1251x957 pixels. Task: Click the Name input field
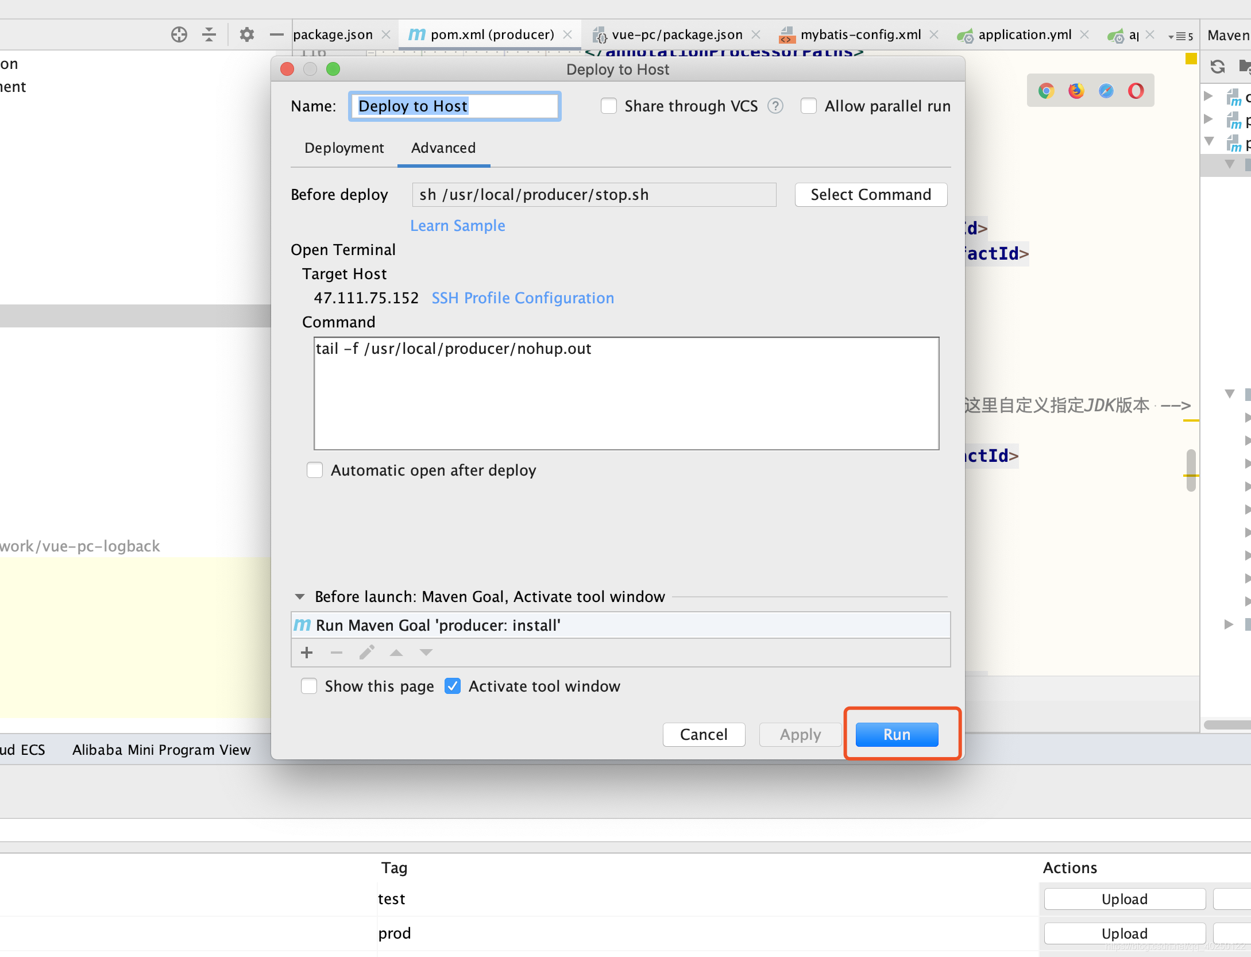pos(453,106)
